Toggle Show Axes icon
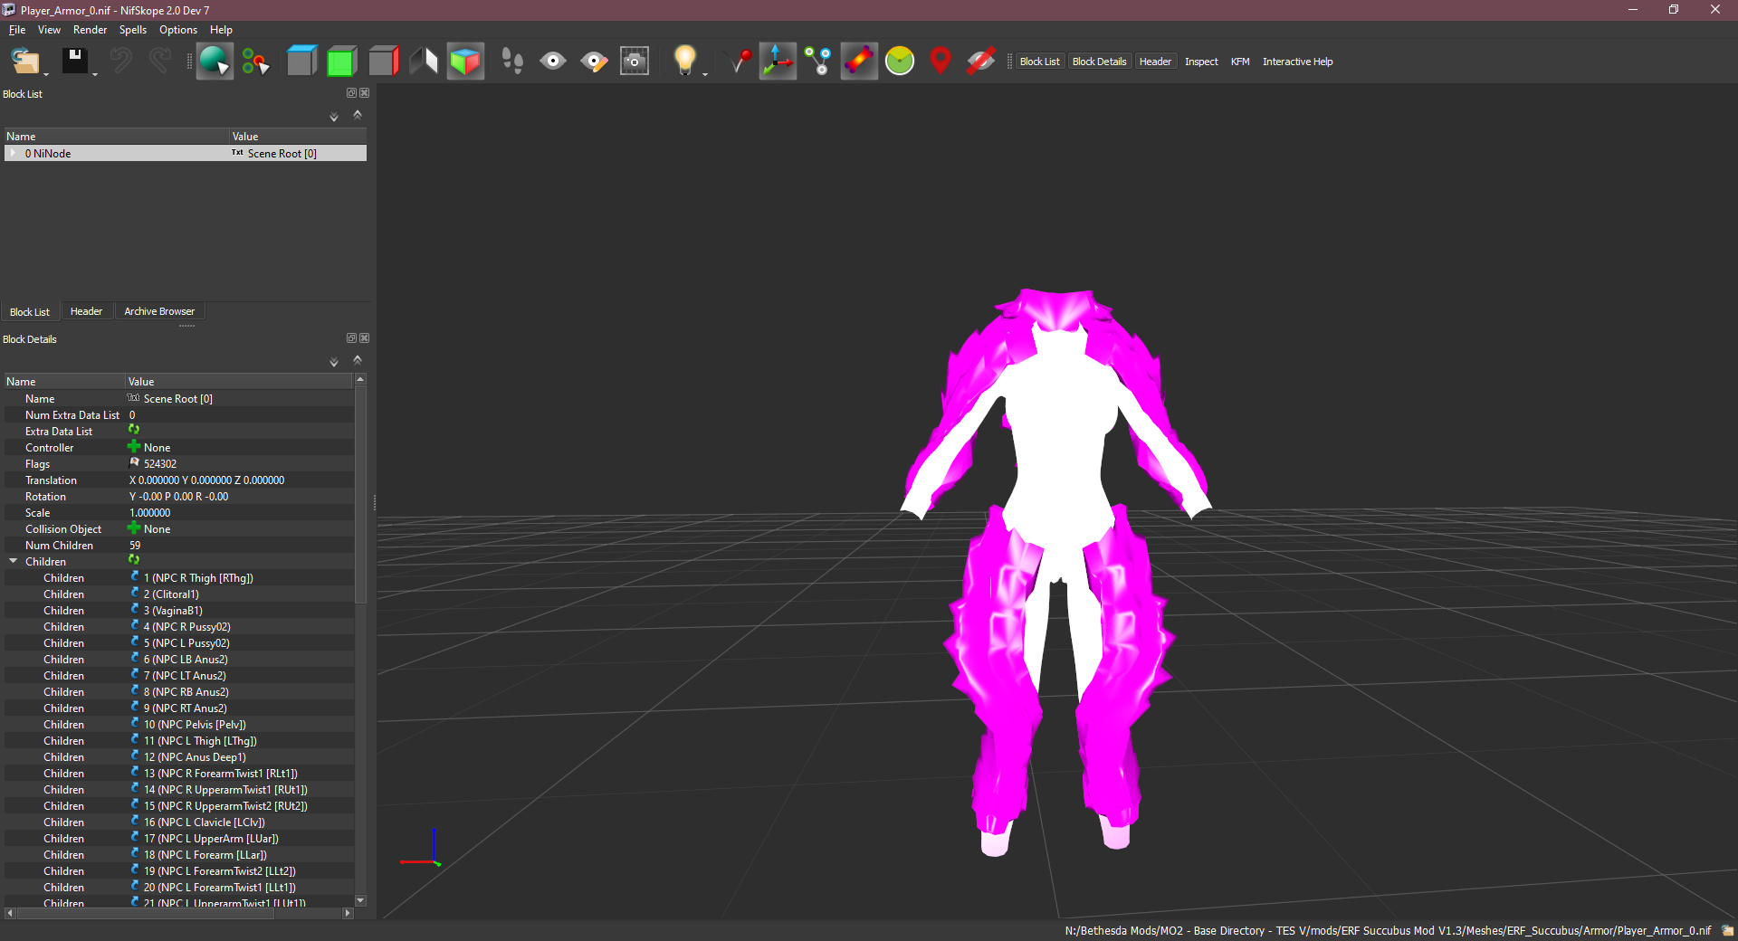This screenshot has width=1738, height=941. [x=778, y=62]
